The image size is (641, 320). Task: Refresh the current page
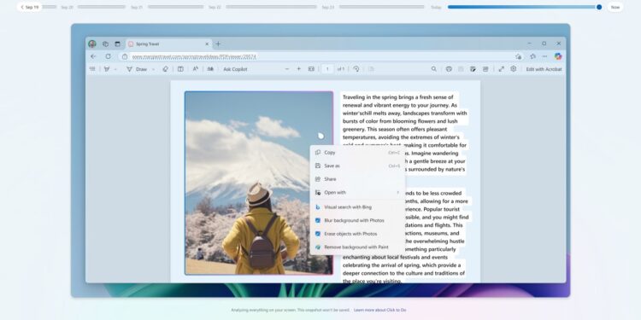coord(108,56)
